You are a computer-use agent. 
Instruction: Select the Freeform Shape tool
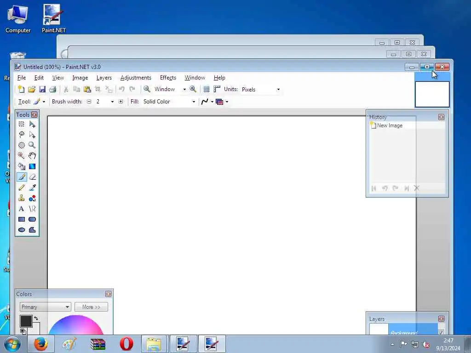click(x=32, y=230)
